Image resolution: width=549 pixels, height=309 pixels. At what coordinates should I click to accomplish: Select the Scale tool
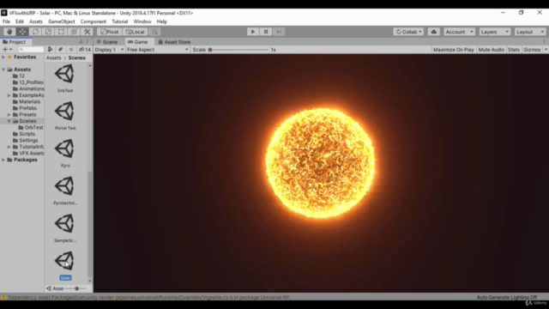(48, 32)
